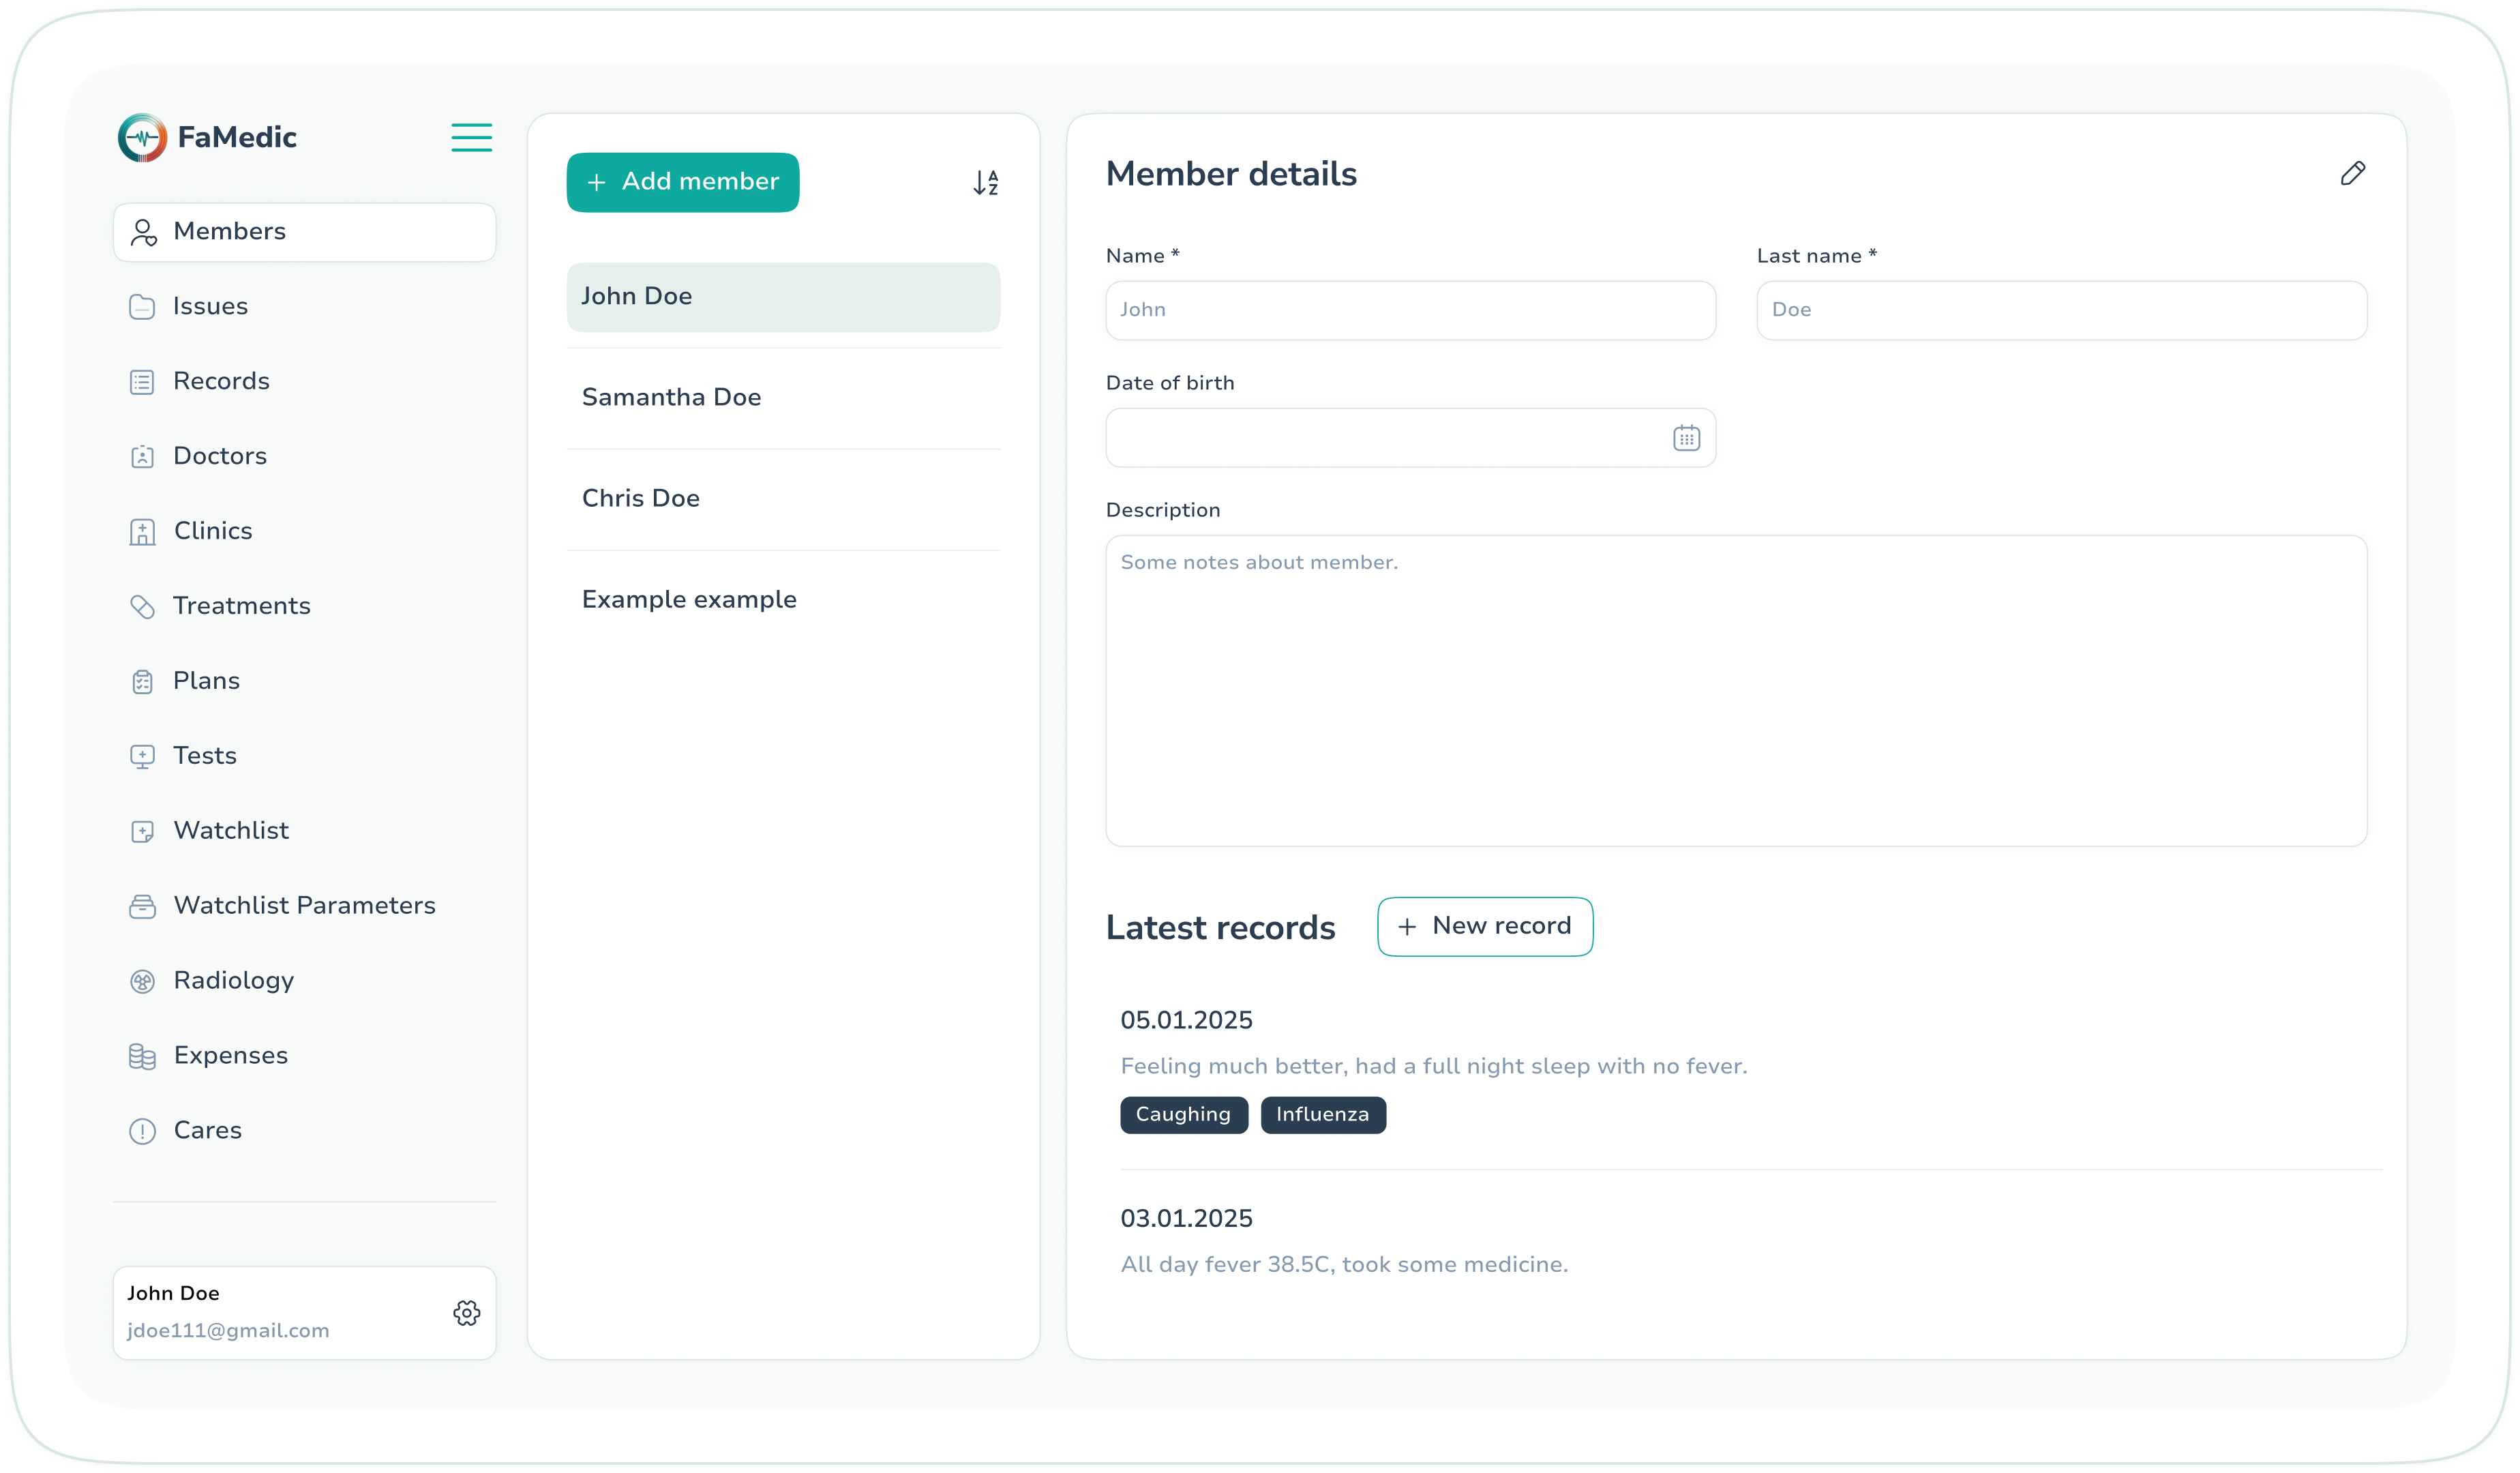Open the Members section

point(305,232)
